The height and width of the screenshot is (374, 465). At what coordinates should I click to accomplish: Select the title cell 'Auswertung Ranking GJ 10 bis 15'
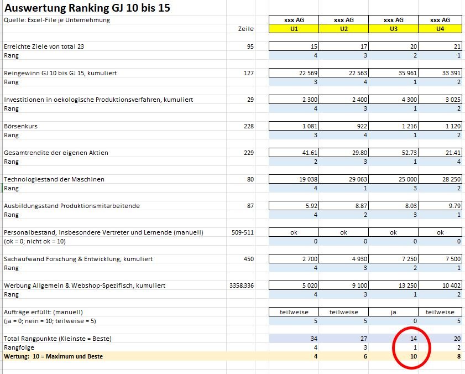coord(87,8)
